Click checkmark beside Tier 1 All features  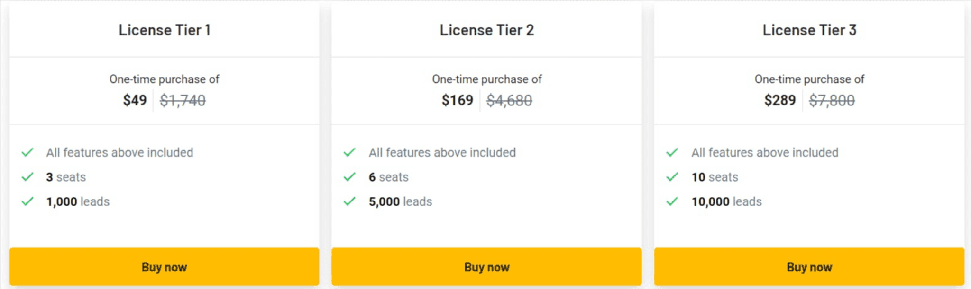pyautogui.click(x=27, y=152)
